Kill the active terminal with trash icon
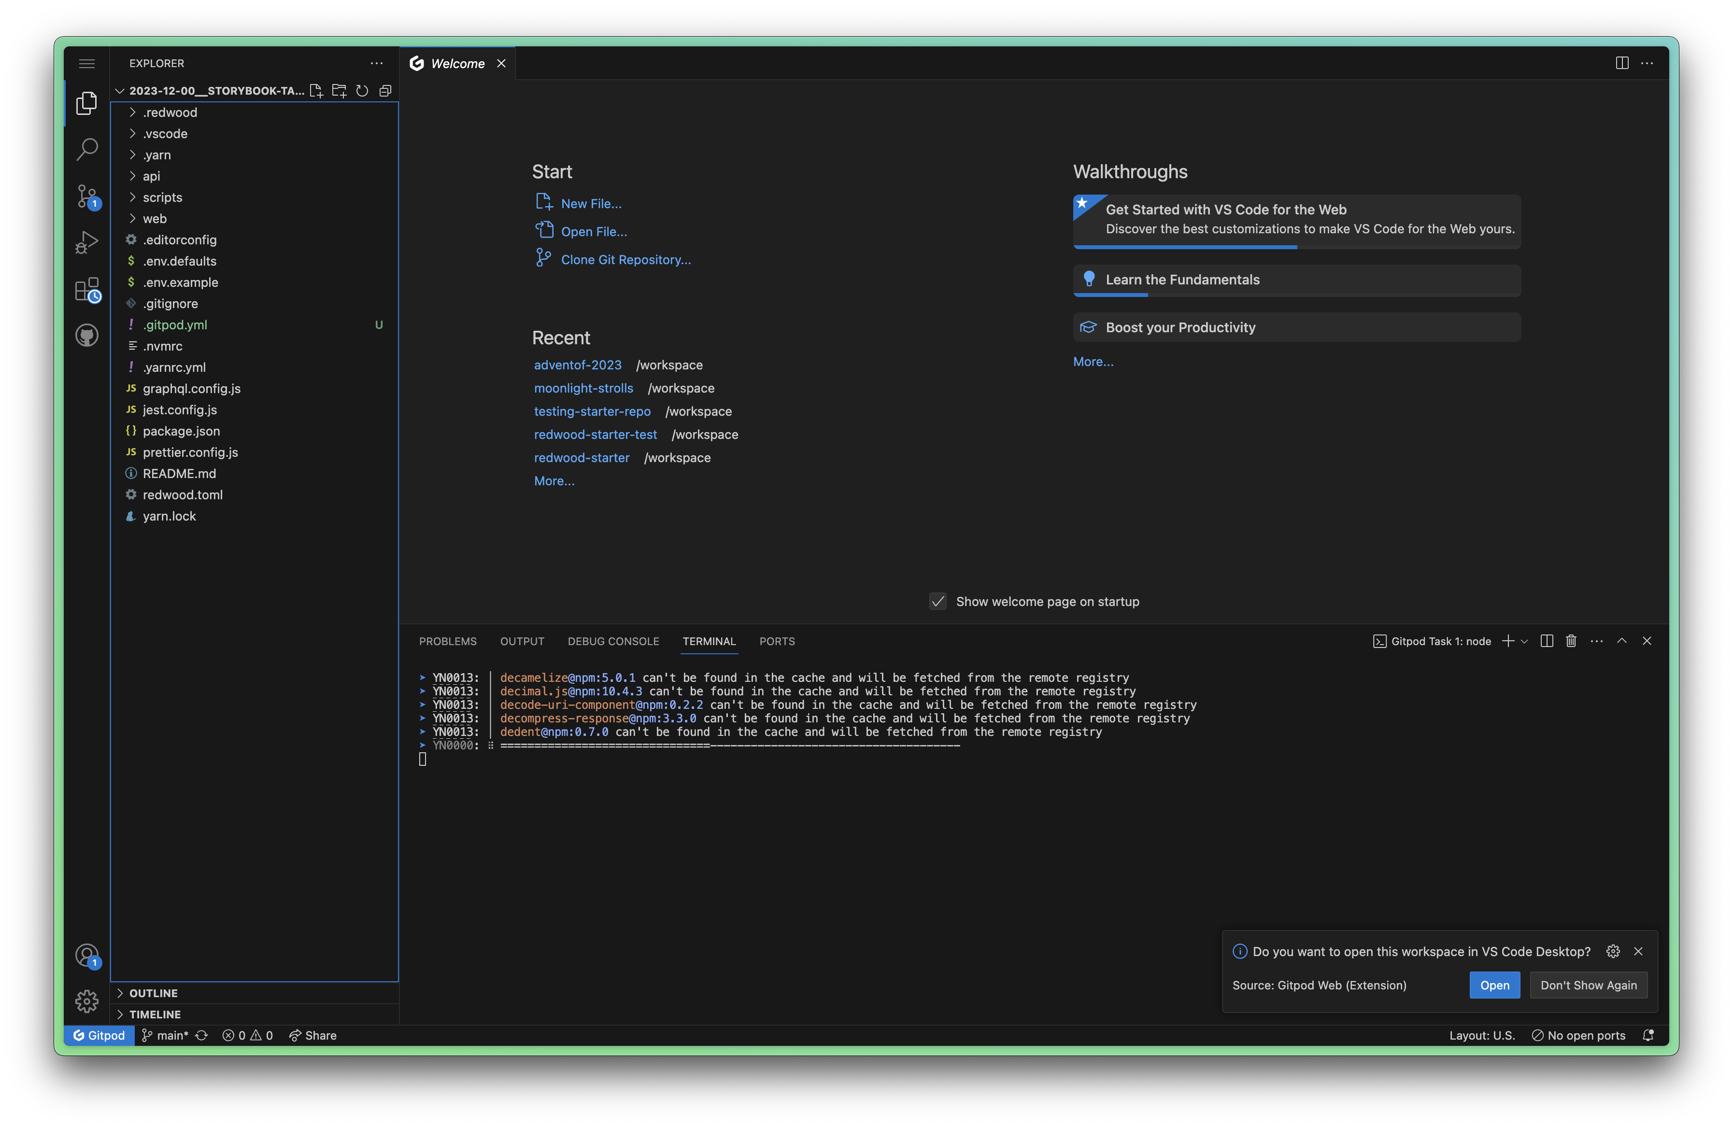This screenshot has width=1733, height=1127. click(1571, 641)
